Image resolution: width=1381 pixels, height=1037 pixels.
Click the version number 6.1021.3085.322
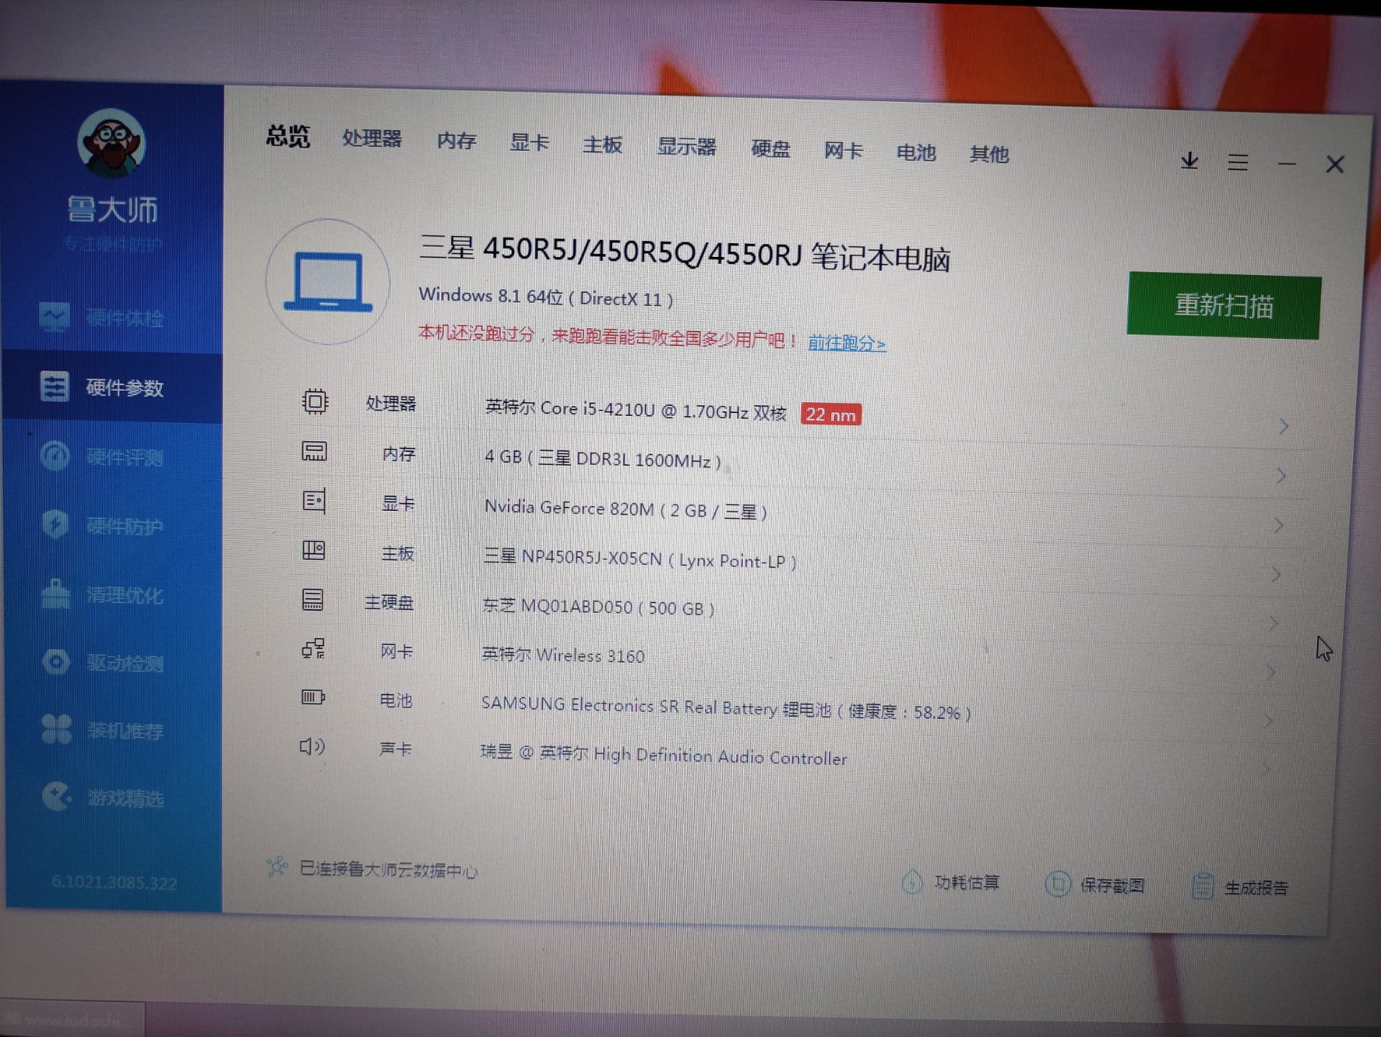pos(114,882)
